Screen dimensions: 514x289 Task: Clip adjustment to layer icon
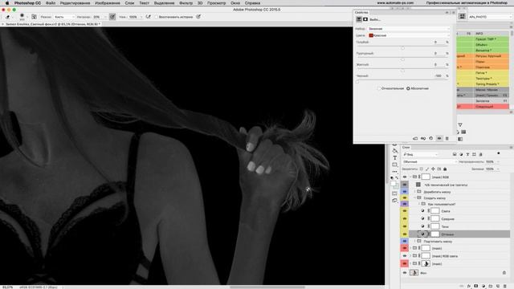pyautogui.click(x=415, y=139)
